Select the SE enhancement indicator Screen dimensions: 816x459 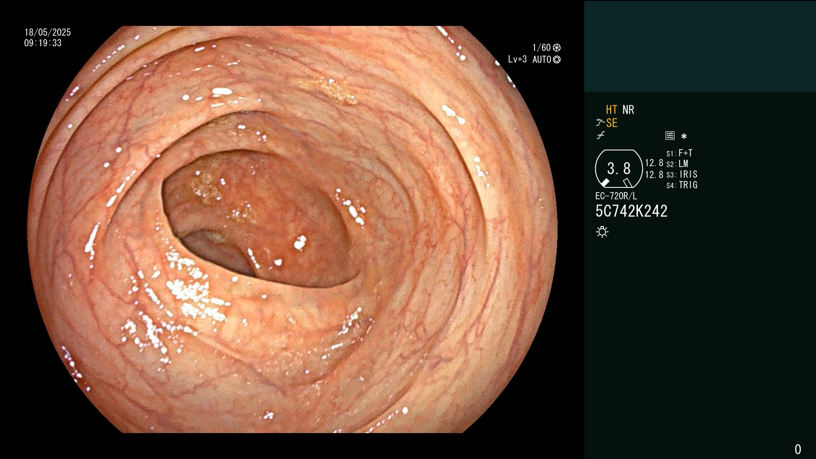click(612, 123)
